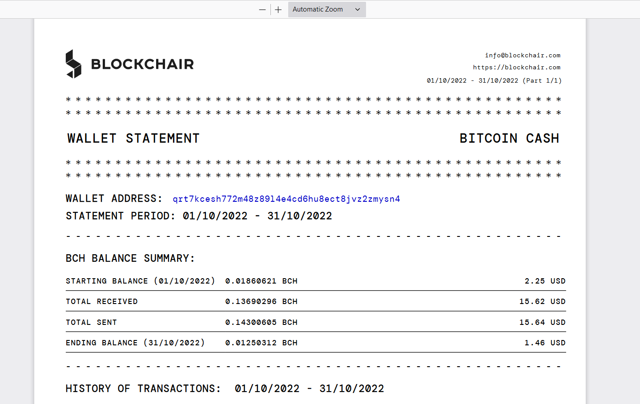Image resolution: width=640 pixels, height=404 pixels.
Task: Open the wallet address link qrt7kcesh772m...
Action: pos(286,199)
